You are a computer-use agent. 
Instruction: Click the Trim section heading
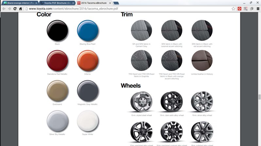(127, 14)
